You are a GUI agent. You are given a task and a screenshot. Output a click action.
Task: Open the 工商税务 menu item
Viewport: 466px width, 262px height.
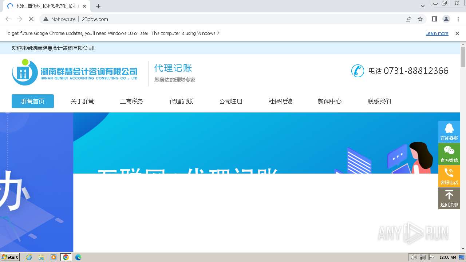132,101
